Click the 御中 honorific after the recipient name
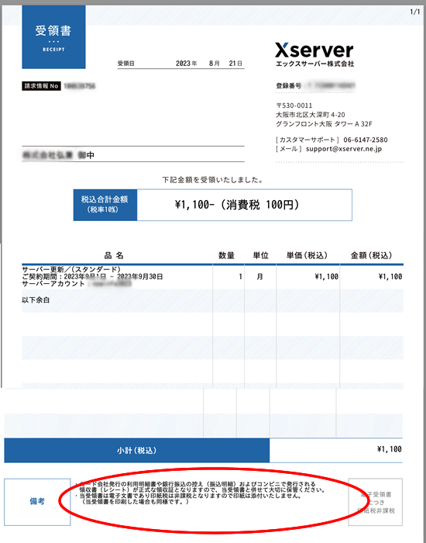This screenshot has height=543, width=426. (86, 155)
